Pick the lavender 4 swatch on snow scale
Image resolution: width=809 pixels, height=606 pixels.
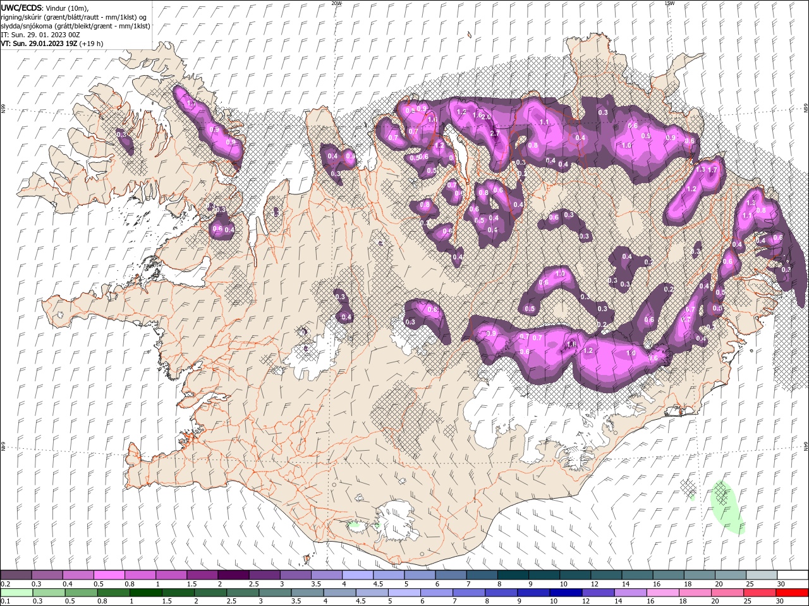pos(357,575)
